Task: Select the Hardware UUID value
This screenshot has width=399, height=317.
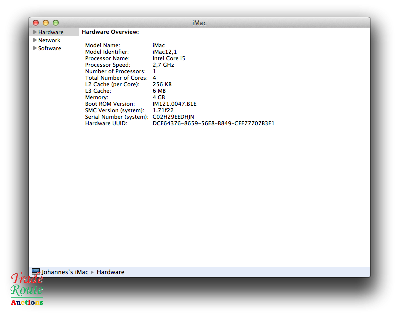Action: [x=213, y=123]
